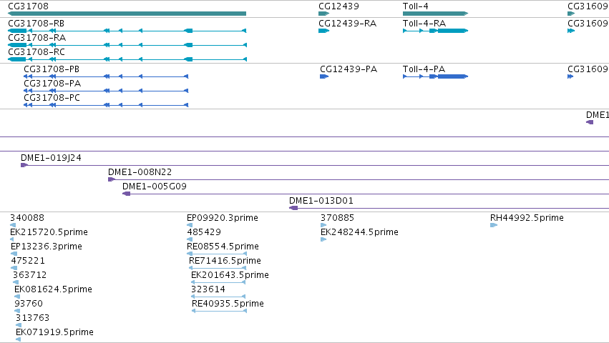Select the Toll-4 gene bar
Image resolution: width=609 pixels, height=343 pixels.
[435, 14]
